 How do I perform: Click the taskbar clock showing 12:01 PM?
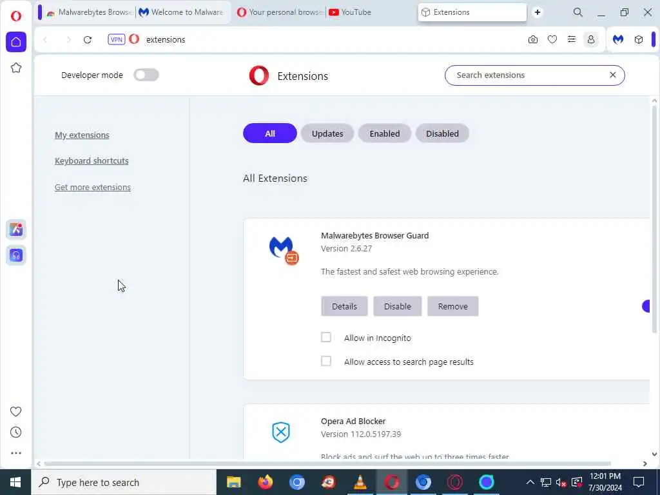coord(605,482)
